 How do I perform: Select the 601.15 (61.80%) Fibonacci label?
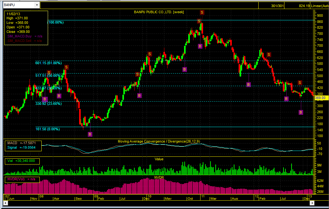[48, 63]
